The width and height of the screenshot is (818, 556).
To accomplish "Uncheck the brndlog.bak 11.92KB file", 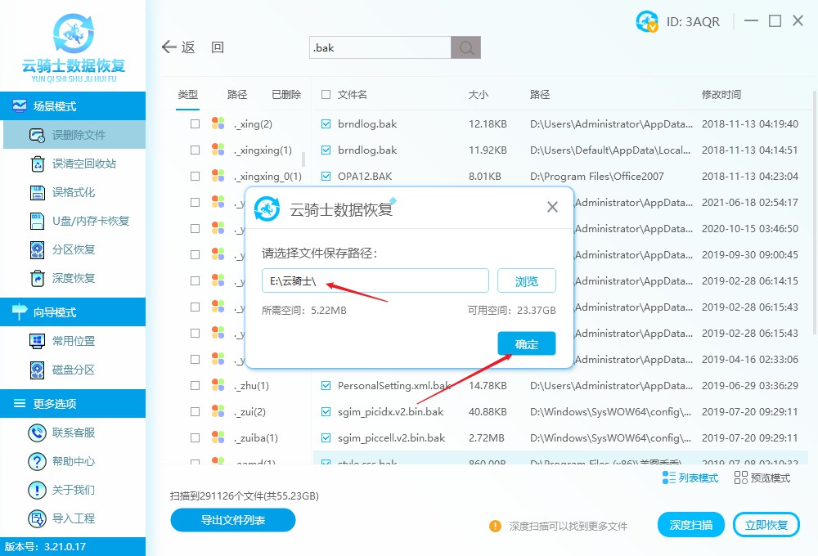I will click(326, 150).
